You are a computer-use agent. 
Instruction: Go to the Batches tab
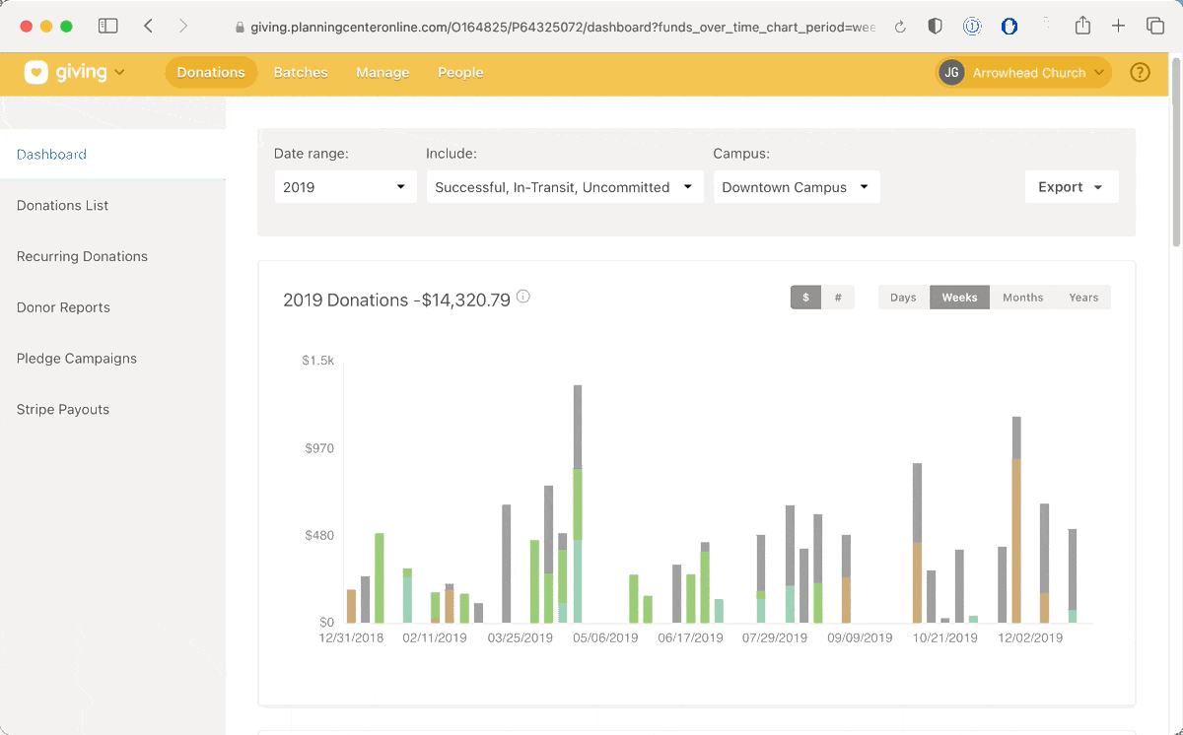[x=301, y=72]
